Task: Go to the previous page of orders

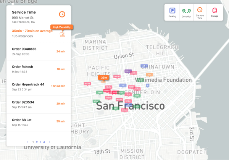Action: coord(27,142)
